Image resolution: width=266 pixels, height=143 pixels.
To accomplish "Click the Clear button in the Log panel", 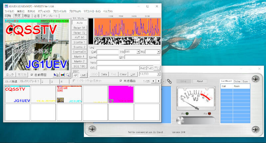I will click(x=123, y=74).
